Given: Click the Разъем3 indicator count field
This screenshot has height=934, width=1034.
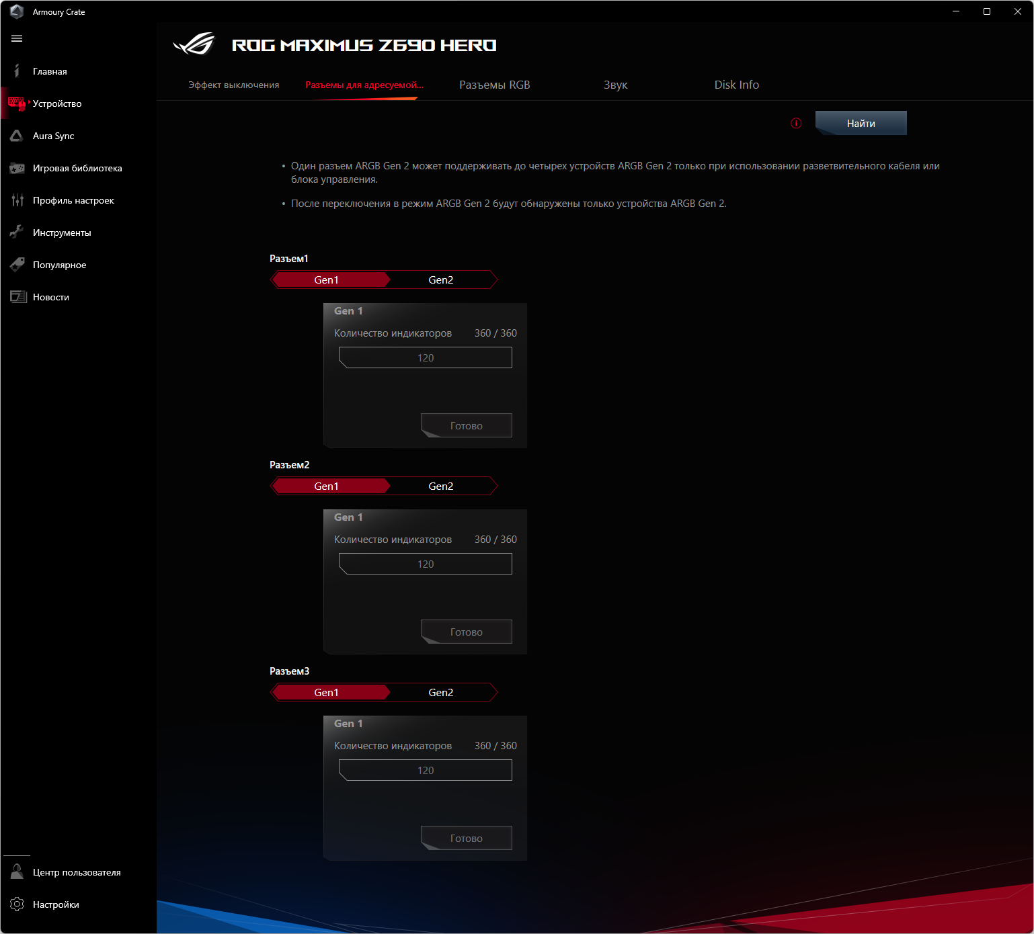Looking at the screenshot, I should click(x=426, y=770).
